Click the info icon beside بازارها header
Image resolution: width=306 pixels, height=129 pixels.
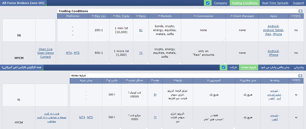tap(174, 80)
